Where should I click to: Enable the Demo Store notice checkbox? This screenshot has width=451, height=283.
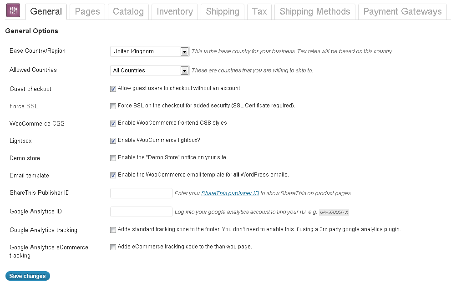pyautogui.click(x=113, y=158)
